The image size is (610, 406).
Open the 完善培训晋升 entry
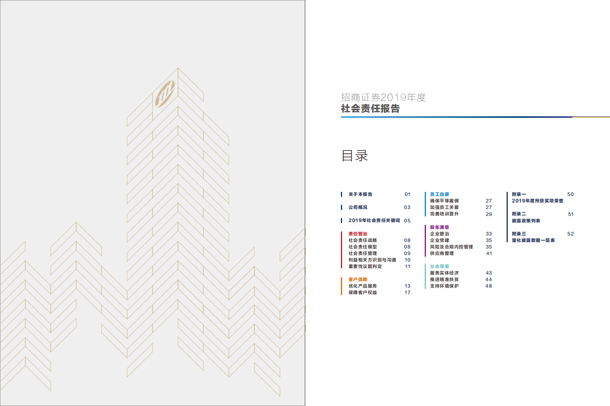(x=444, y=214)
